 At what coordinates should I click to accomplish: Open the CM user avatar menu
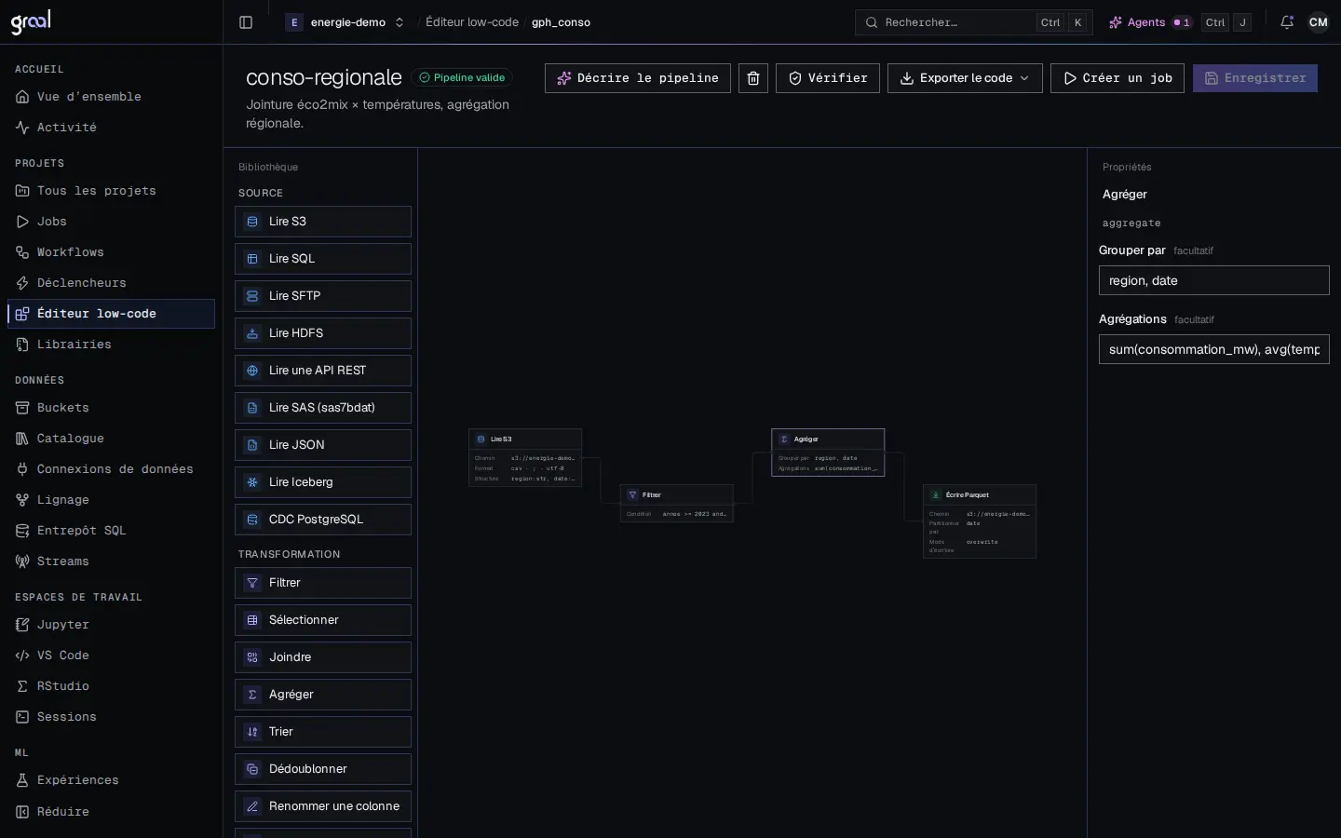click(x=1319, y=22)
